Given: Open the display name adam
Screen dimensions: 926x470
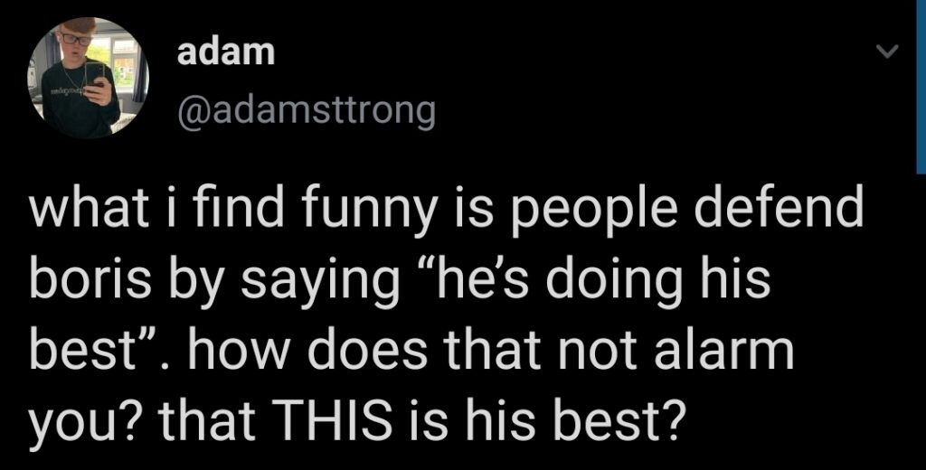Looking at the screenshot, I should click(226, 53).
